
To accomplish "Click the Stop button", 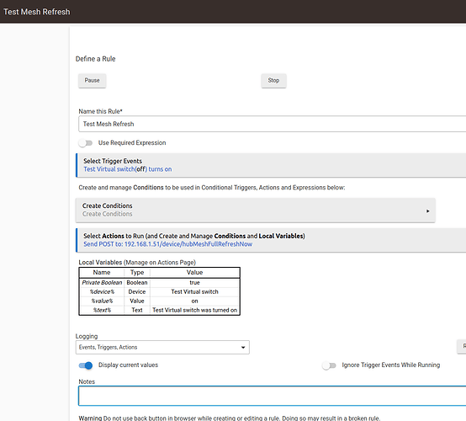I will [273, 81].
